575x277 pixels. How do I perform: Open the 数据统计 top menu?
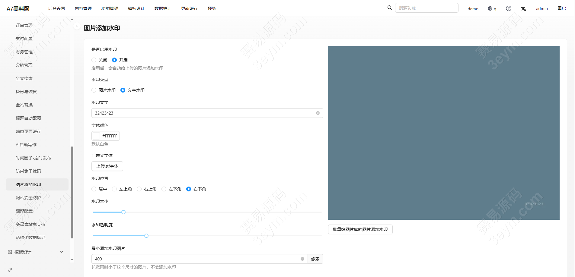click(163, 8)
